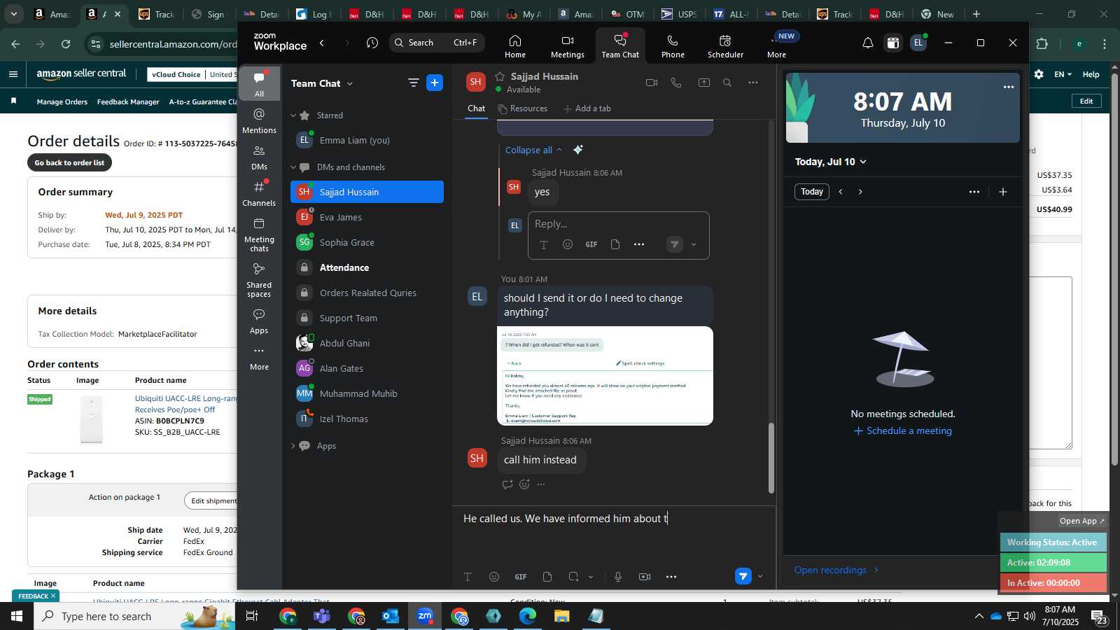Reply to the 'call him instead' message
The image size is (1120, 630).
[x=507, y=484]
